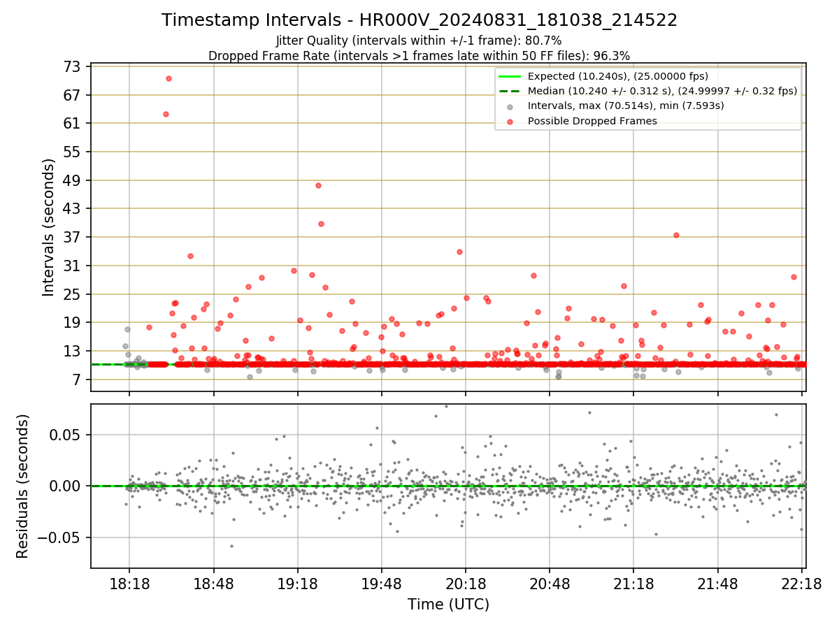Click the red point near 37 seconds after 21:18
Image resolution: width=839 pixels, height=629 pixels.
[x=676, y=235]
